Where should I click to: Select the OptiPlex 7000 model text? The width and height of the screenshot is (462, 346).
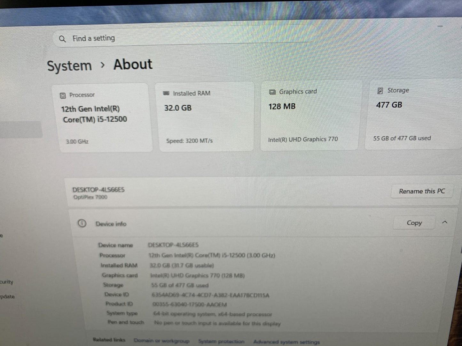[90, 197]
